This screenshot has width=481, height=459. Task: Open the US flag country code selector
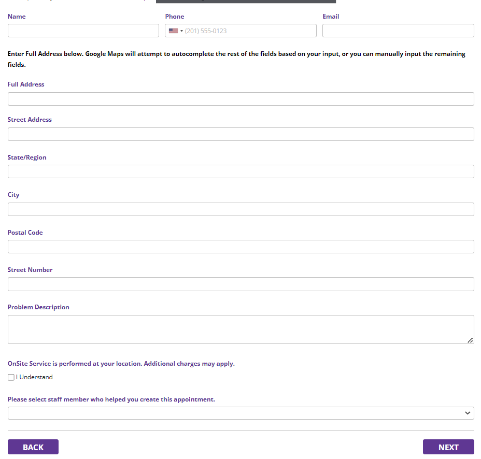pyautogui.click(x=176, y=31)
